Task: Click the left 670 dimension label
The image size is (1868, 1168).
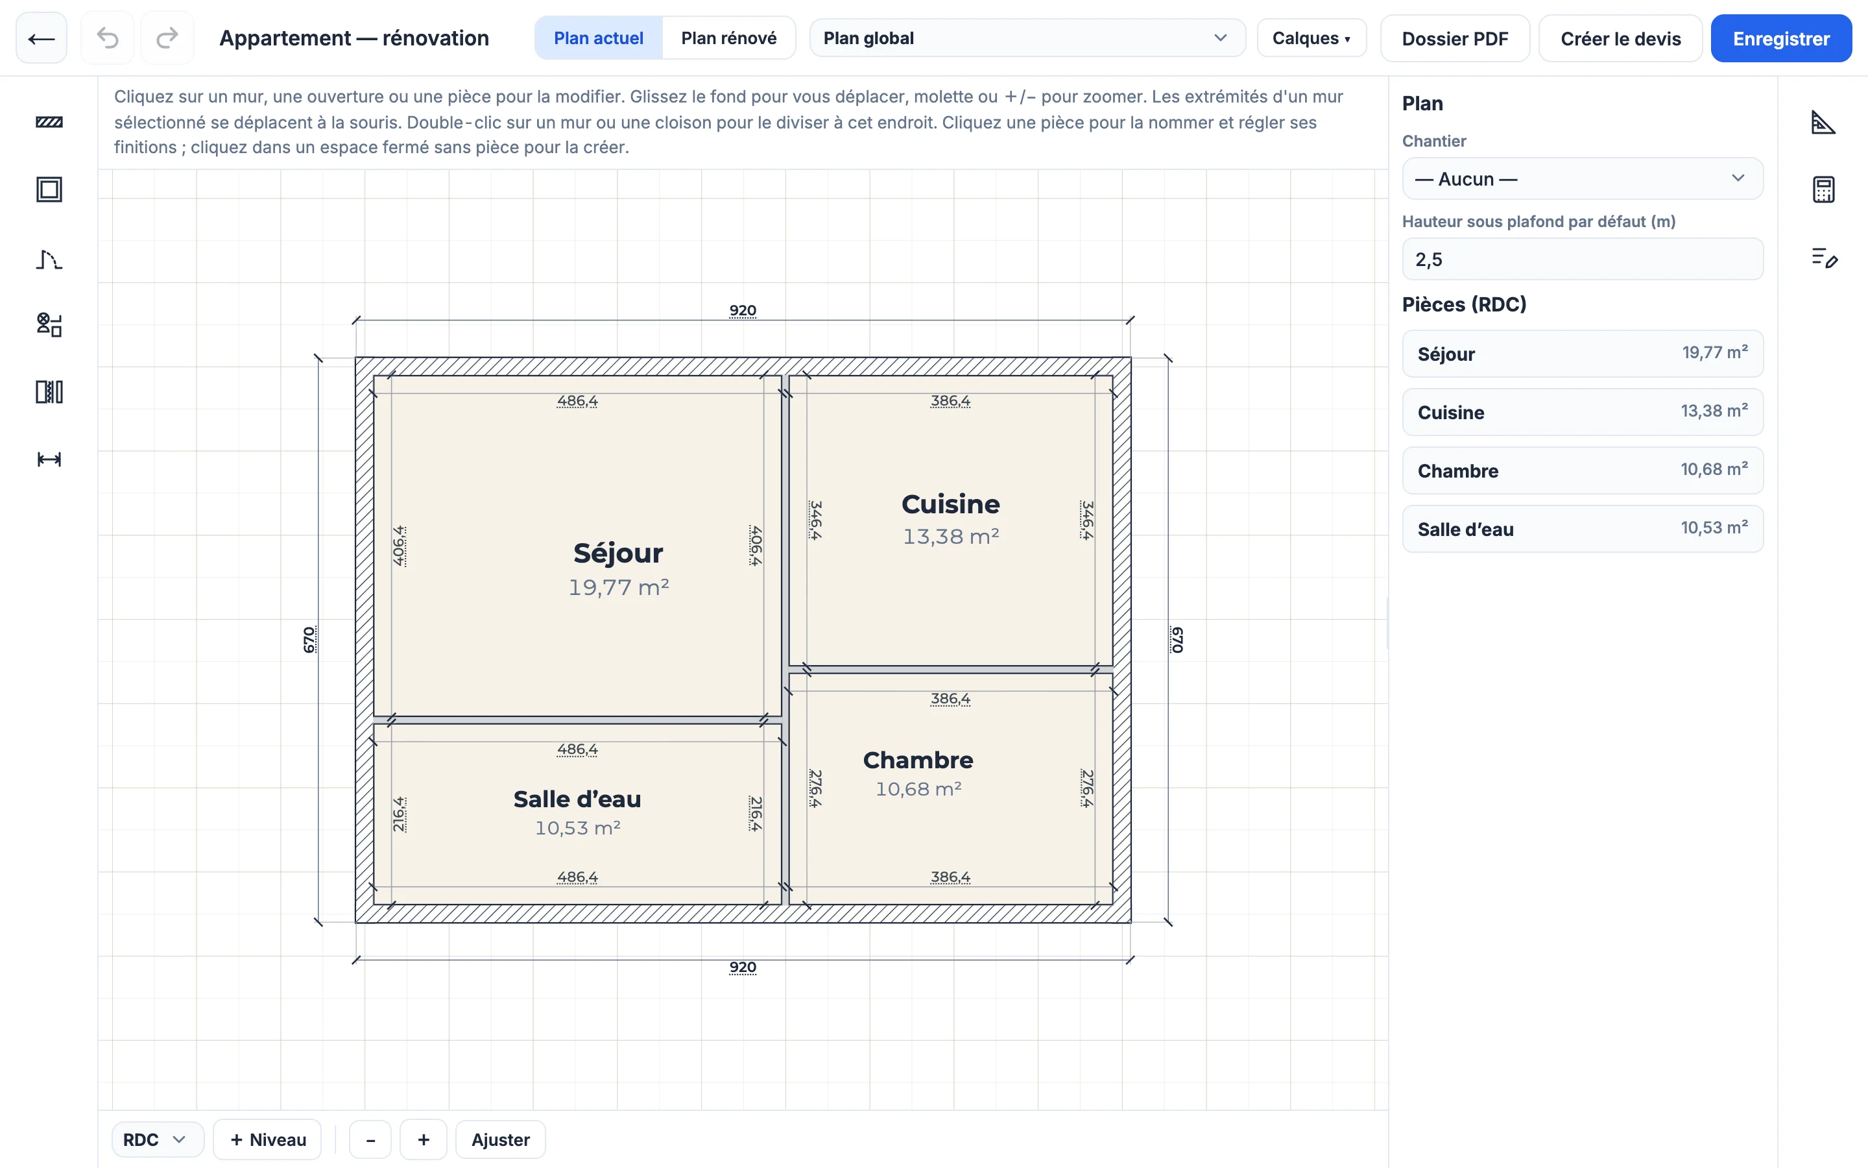Action: coord(309,640)
